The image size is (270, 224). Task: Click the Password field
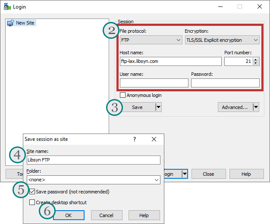(x=225, y=83)
